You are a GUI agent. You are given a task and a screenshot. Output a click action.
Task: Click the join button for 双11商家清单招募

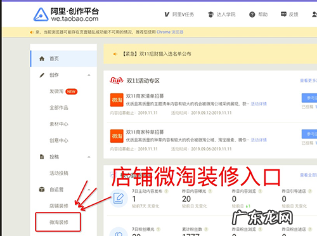click(309, 98)
